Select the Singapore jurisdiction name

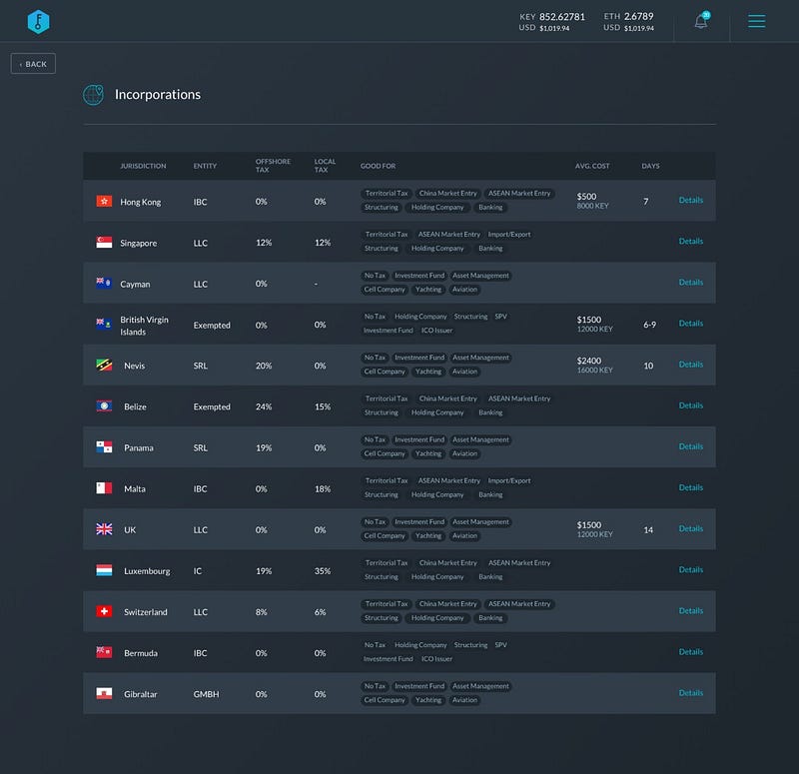tap(138, 243)
